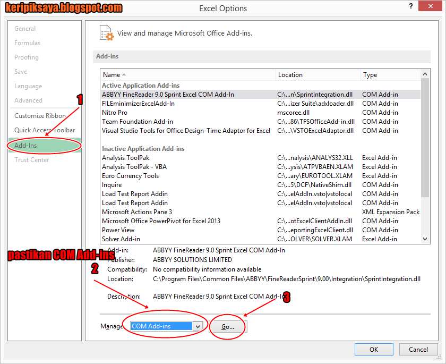The height and width of the screenshot is (364, 446).
Task: Select Microsoft Actions Pane 3 row
Action: point(260,212)
